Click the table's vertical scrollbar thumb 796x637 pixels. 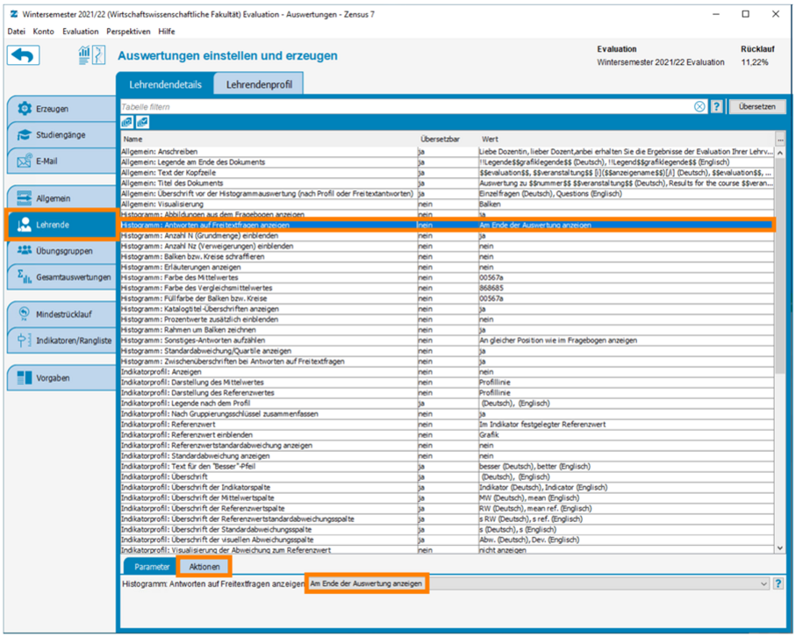click(780, 264)
